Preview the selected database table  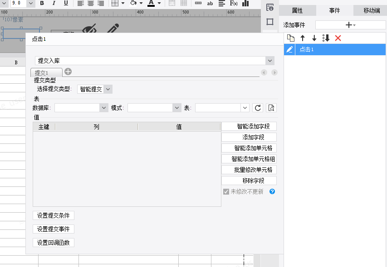pos(271,108)
